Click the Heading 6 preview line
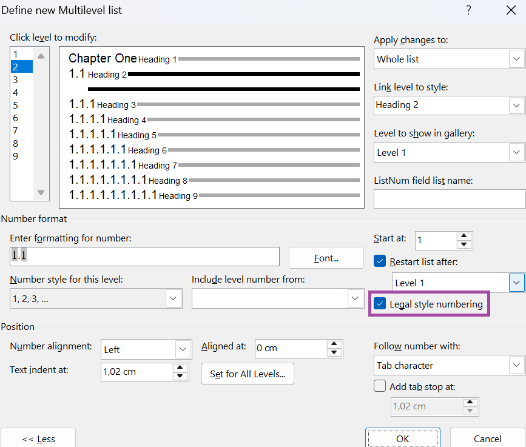526x447 pixels. [x=214, y=150]
